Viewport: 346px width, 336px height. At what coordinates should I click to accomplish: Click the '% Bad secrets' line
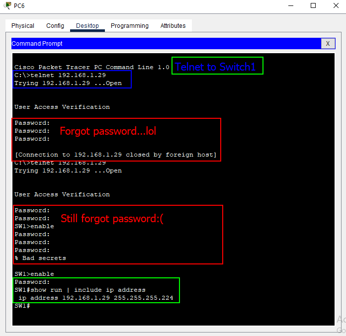click(40, 258)
